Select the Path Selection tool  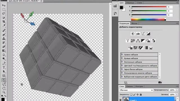tap(4, 72)
